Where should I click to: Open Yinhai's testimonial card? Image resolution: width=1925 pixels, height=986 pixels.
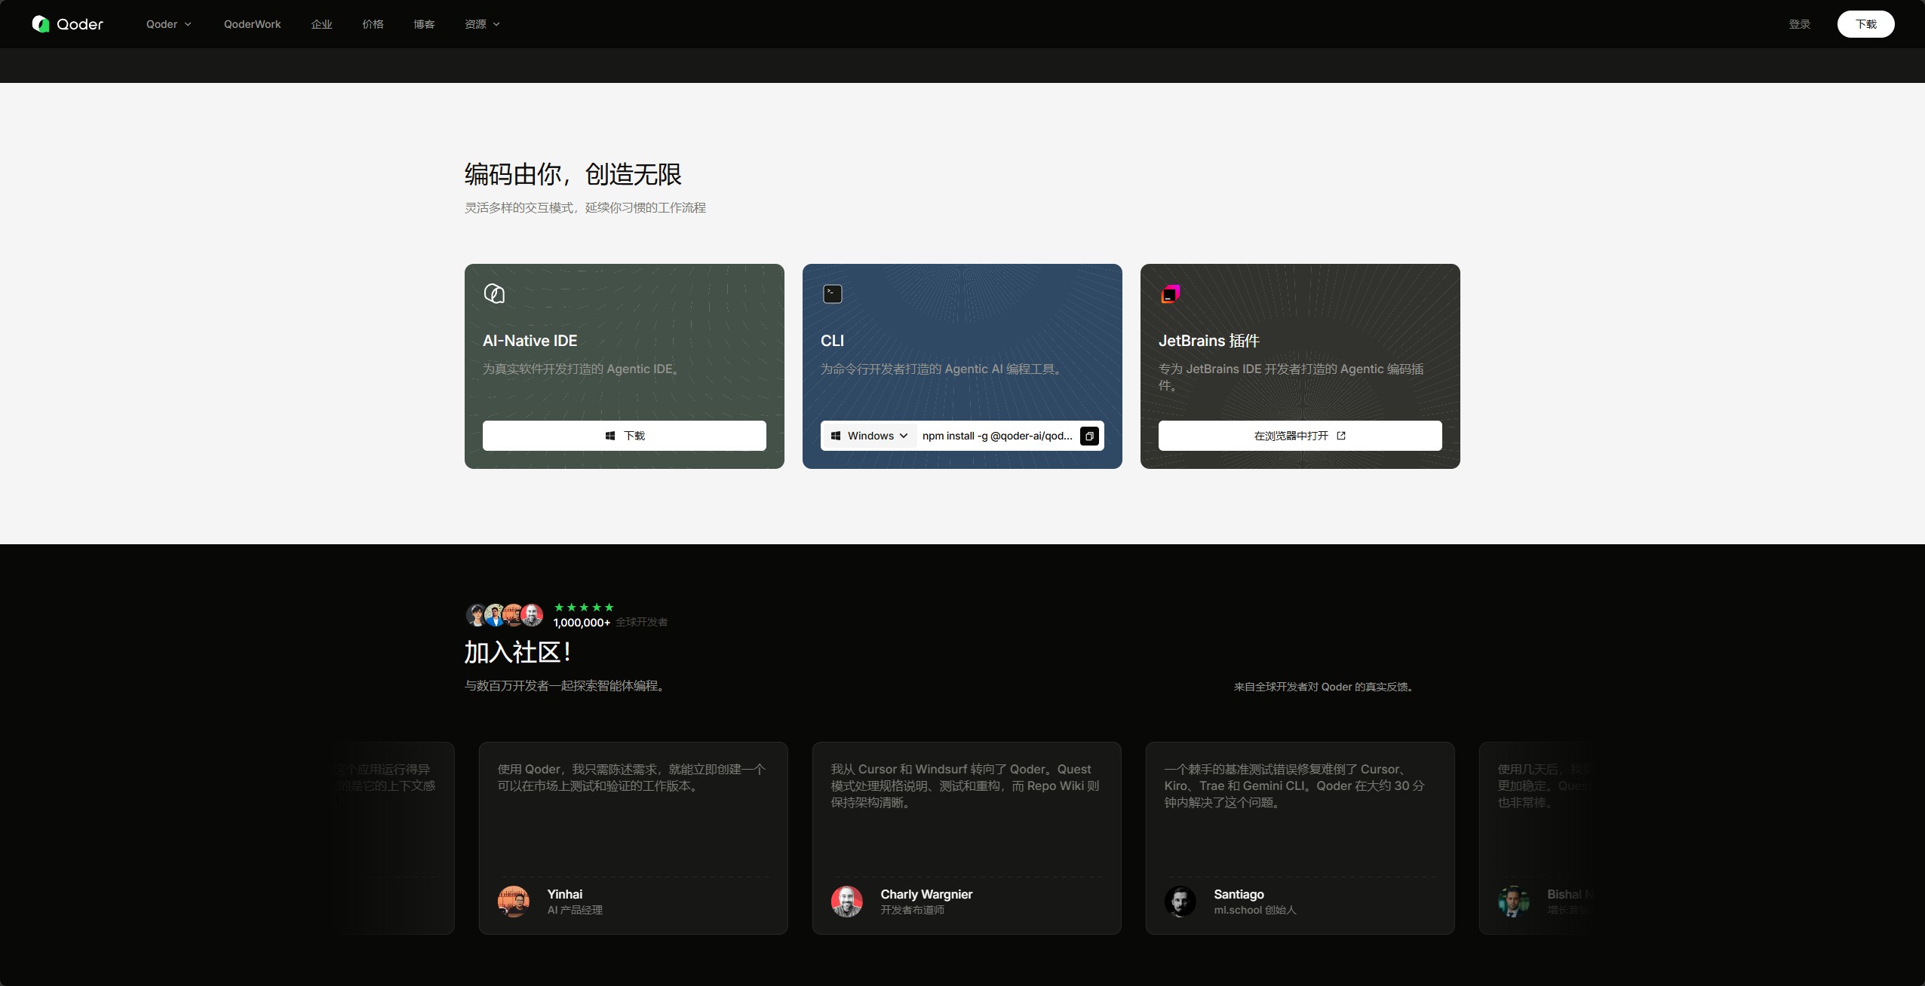click(x=634, y=838)
